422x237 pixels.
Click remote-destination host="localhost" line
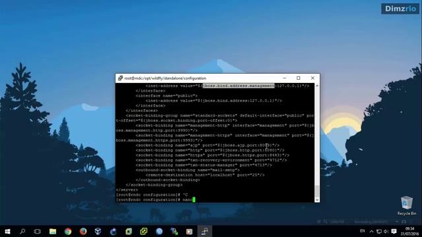pos(205,175)
